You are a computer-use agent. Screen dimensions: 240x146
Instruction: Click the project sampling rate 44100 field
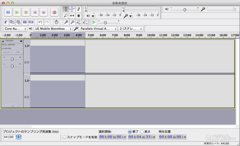(x=9, y=137)
